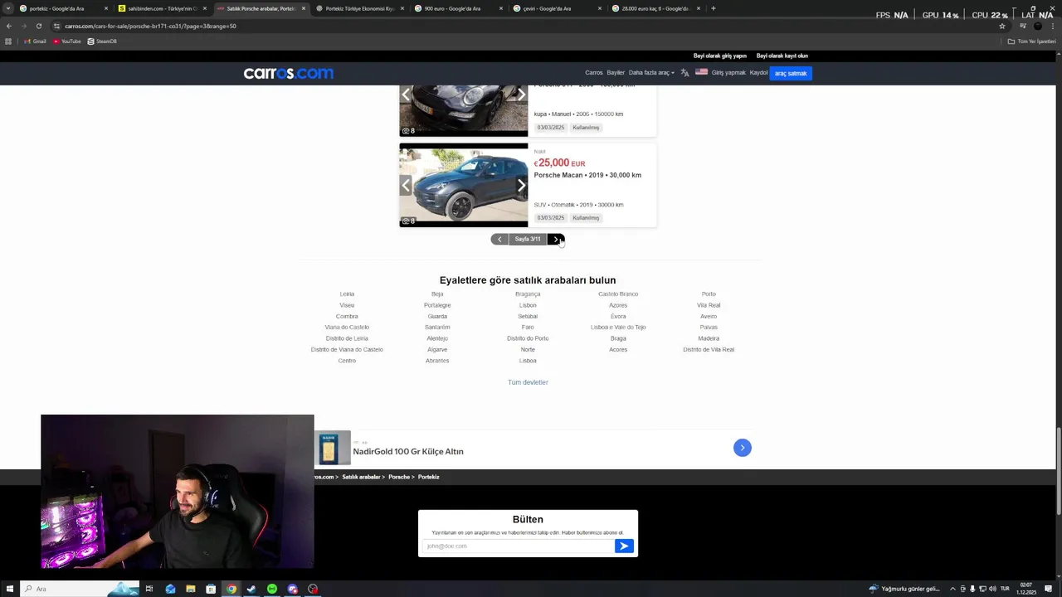1062x597 pixels.
Task: Click the carros.com logo
Action: pyautogui.click(x=289, y=73)
